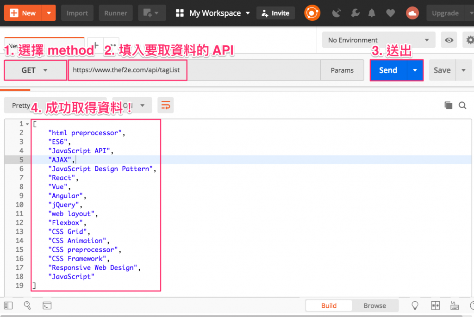
Task: Open the satellite interceptor icon
Action: tap(336, 13)
